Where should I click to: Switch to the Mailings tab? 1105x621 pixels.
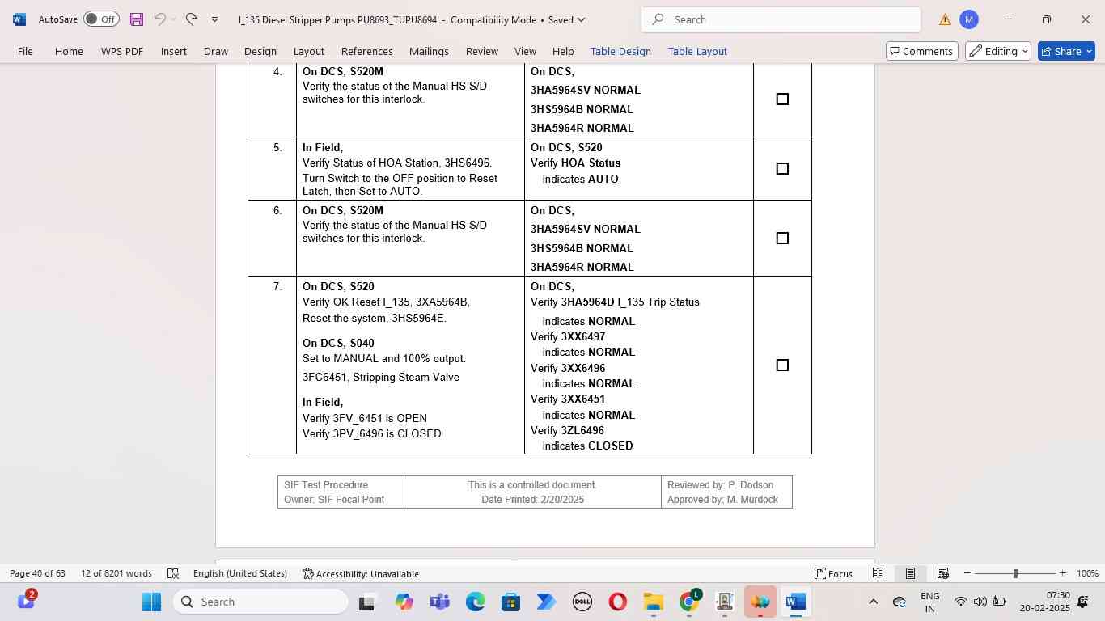coord(429,51)
